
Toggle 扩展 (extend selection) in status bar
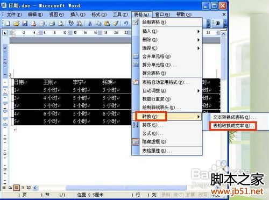[190, 195]
